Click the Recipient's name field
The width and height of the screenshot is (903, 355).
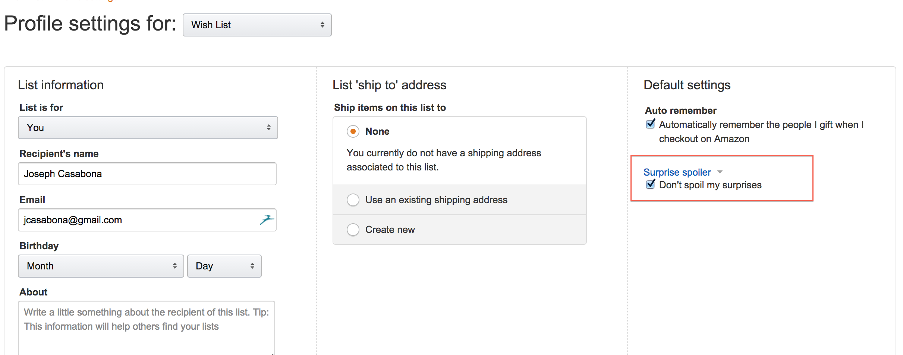(x=147, y=174)
